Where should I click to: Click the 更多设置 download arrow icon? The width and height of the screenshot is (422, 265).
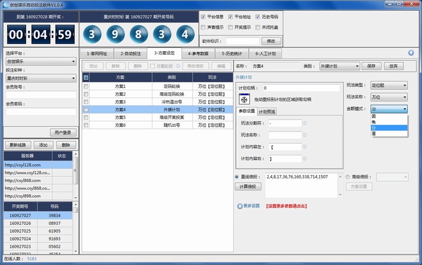point(240,206)
